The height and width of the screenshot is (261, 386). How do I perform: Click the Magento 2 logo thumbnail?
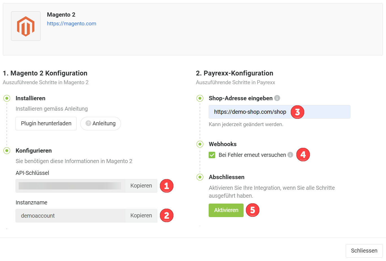pyautogui.click(x=26, y=26)
